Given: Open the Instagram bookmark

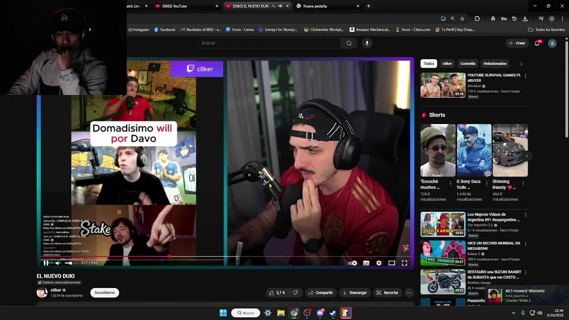Looking at the screenshot, I should point(139,30).
